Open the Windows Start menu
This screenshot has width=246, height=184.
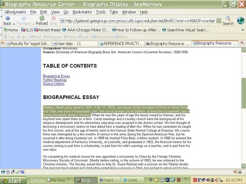click(x=13, y=180)
